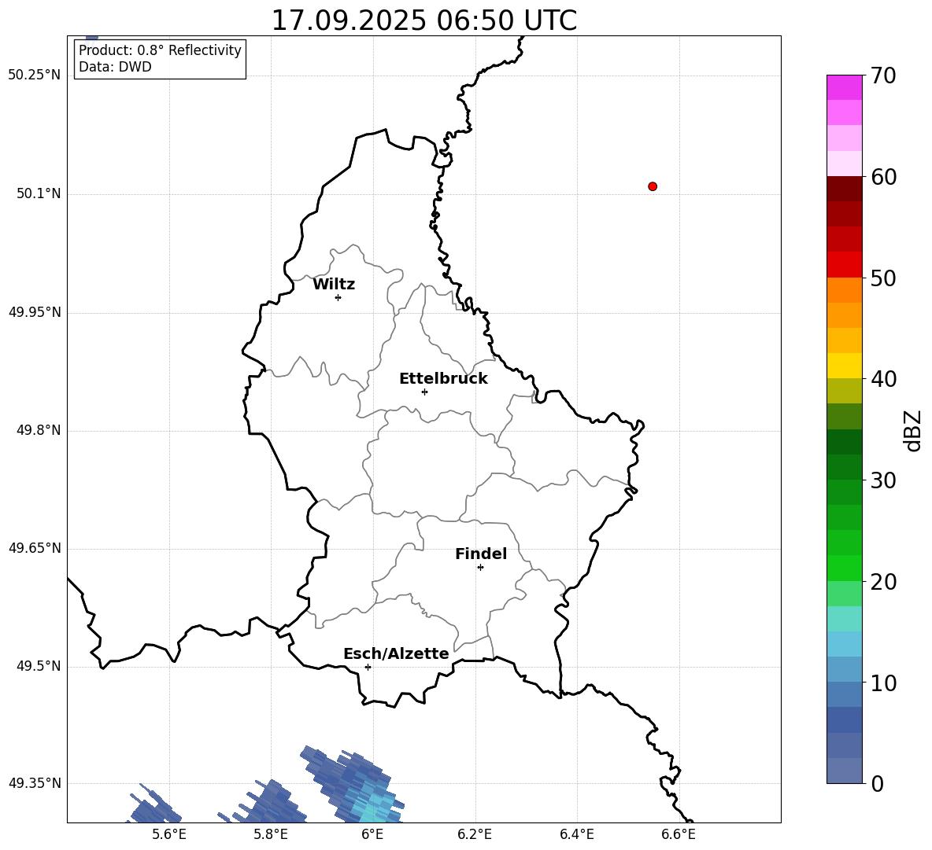Click the Wiltz city label
This screenshot has height=850, width=932.
coord(334,285)
